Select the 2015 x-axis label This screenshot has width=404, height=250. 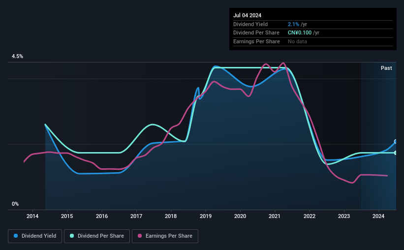point(67,216)
